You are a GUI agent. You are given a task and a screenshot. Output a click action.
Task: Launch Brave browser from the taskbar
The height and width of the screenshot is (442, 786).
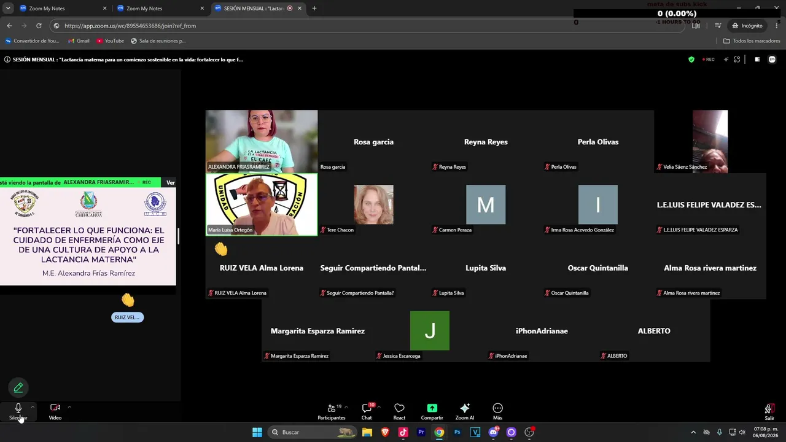click(385, 432)
